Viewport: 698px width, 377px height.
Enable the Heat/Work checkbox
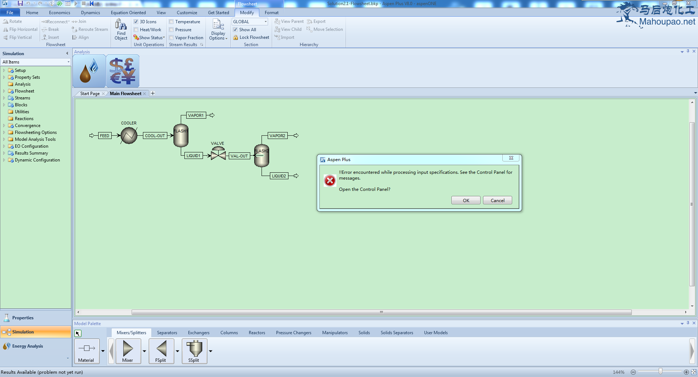click(x=136, y=30)
